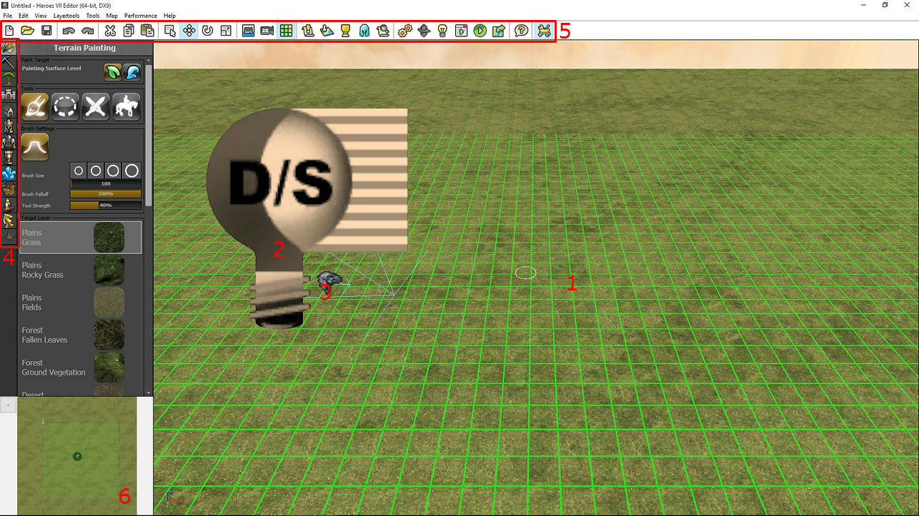
Task: Select the D/S light bulb object in the viewport
Action: (x=307, y=218)
